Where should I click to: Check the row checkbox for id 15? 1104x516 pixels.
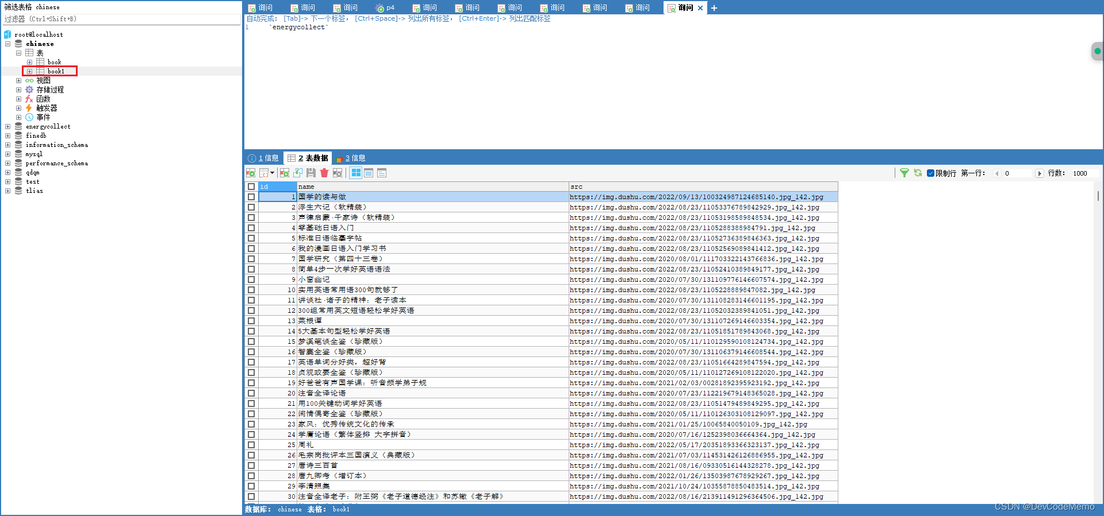point(251,342)
